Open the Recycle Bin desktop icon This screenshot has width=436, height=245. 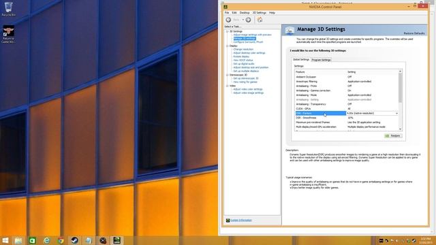tap(8, 9)
